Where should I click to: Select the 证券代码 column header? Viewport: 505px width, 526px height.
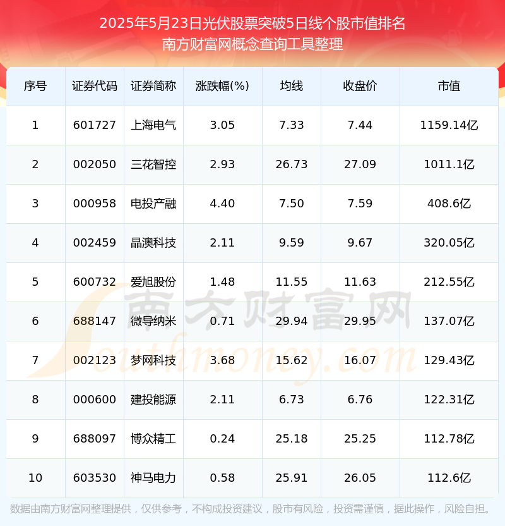[95, 86]
